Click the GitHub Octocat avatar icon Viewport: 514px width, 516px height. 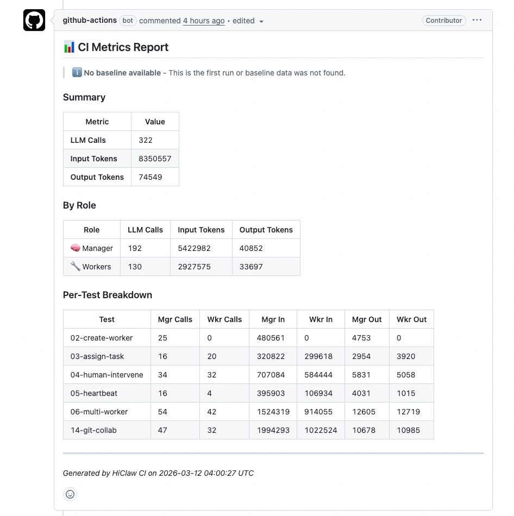point(34,20)
